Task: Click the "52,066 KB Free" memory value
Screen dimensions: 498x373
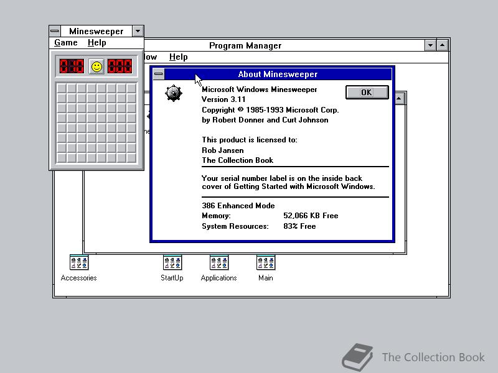Action: [311, 216]
